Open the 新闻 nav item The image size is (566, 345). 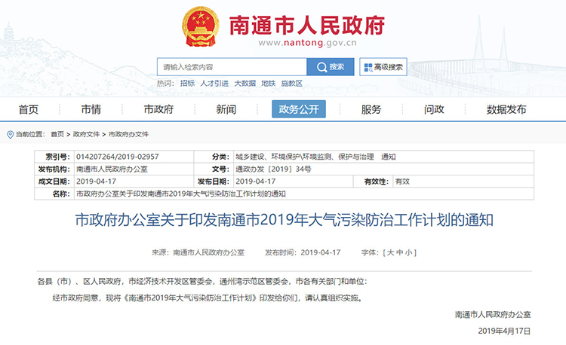click(226, 109)
